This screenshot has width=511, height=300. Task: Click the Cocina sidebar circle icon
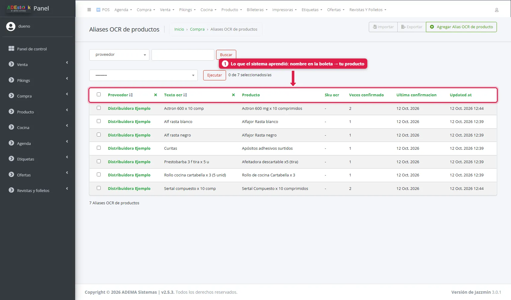[x=11, y=127]
